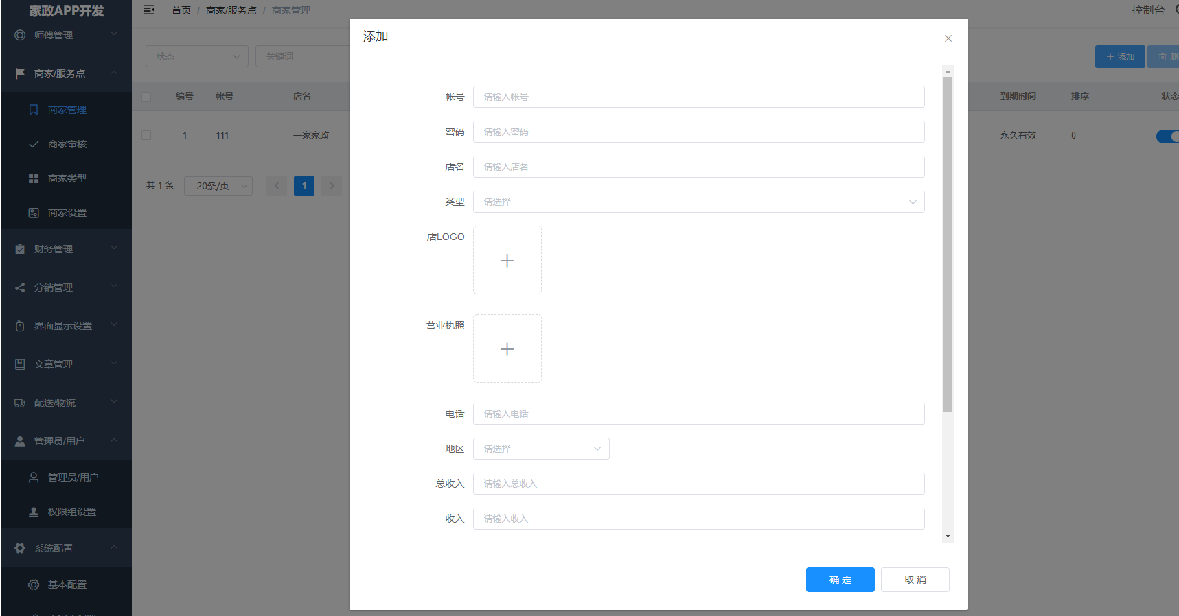Click the bookmark icon next to 商家管理
Viewport: 1179px width, 616px height.
34,110
